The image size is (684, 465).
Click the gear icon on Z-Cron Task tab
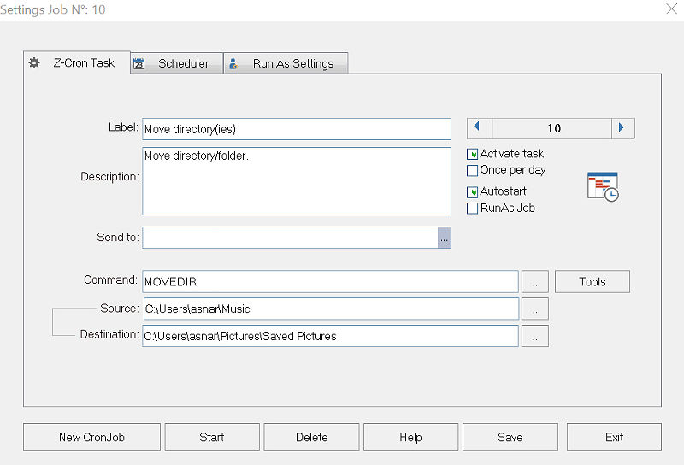34,62
